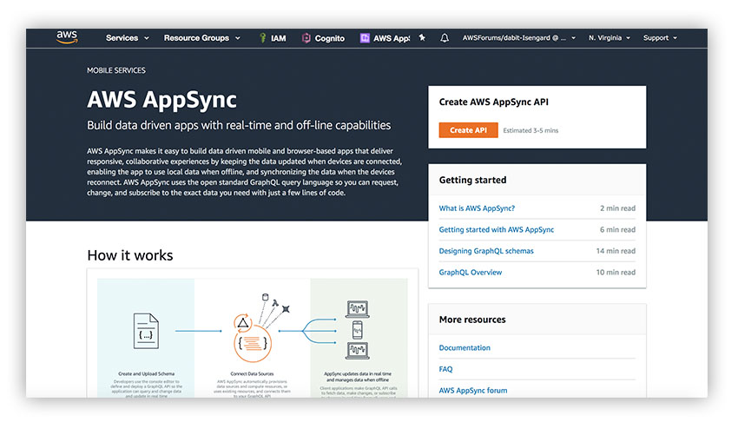738x435 pixels.
Task: Click the Getting started panel heading
Action: point(472,180)
